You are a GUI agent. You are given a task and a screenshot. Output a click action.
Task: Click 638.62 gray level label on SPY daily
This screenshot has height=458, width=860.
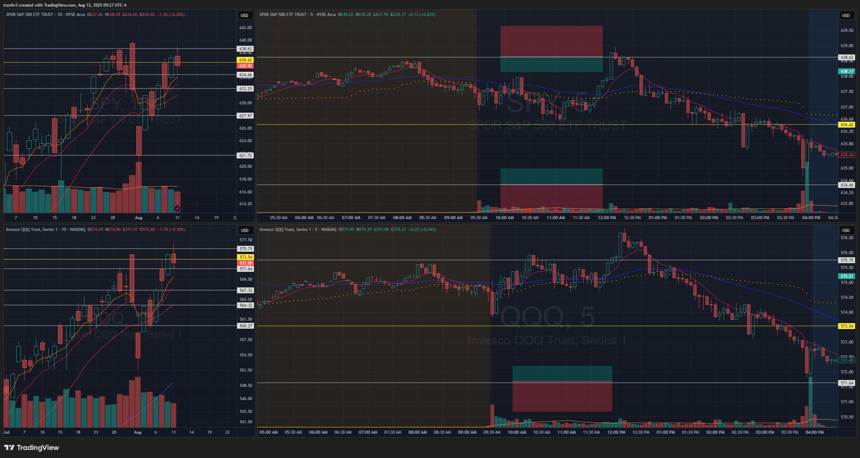click(x=245, y=49)
